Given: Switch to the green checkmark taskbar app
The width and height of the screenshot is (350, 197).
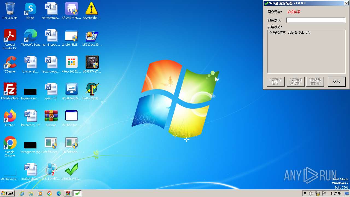Looking at the screenshot, I should (x=77, y=193).
